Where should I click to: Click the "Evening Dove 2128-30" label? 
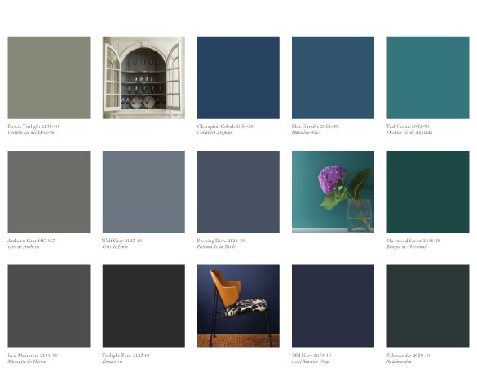(x=220, y=241)
